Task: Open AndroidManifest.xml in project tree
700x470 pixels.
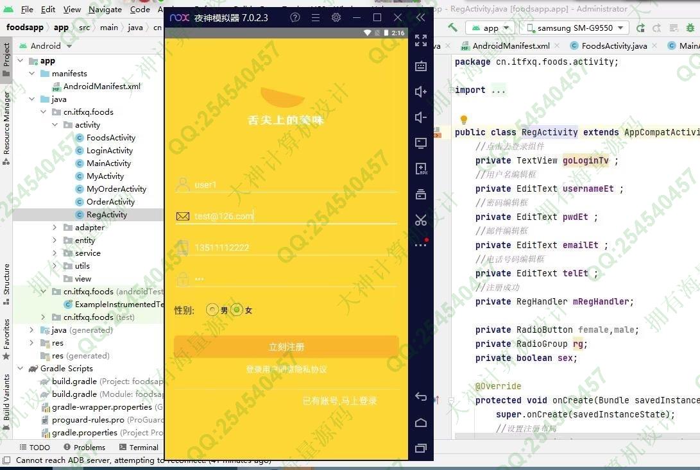Action: 101,86
